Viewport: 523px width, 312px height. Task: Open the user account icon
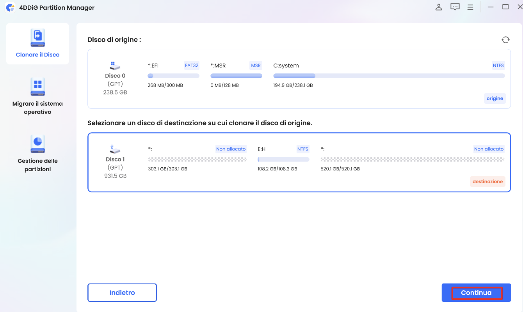[x=439, y=7]
